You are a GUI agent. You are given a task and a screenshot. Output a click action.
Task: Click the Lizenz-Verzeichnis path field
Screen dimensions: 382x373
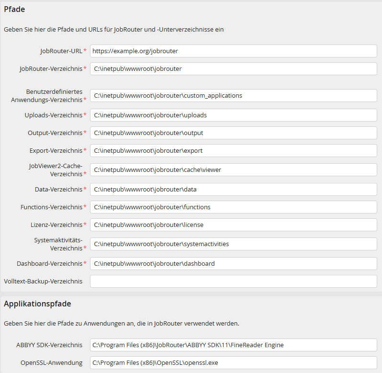click(x=233, y=225)
